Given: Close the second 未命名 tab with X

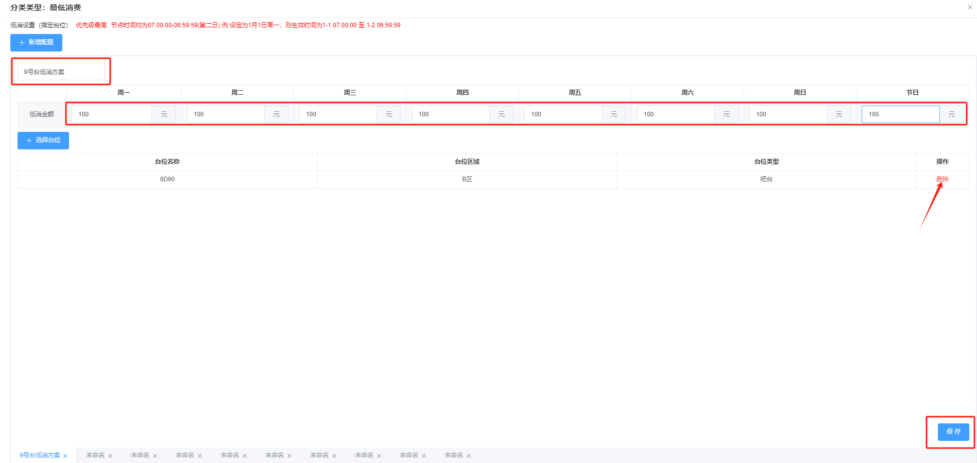Looking at the screenshot, I should (155, 456).
